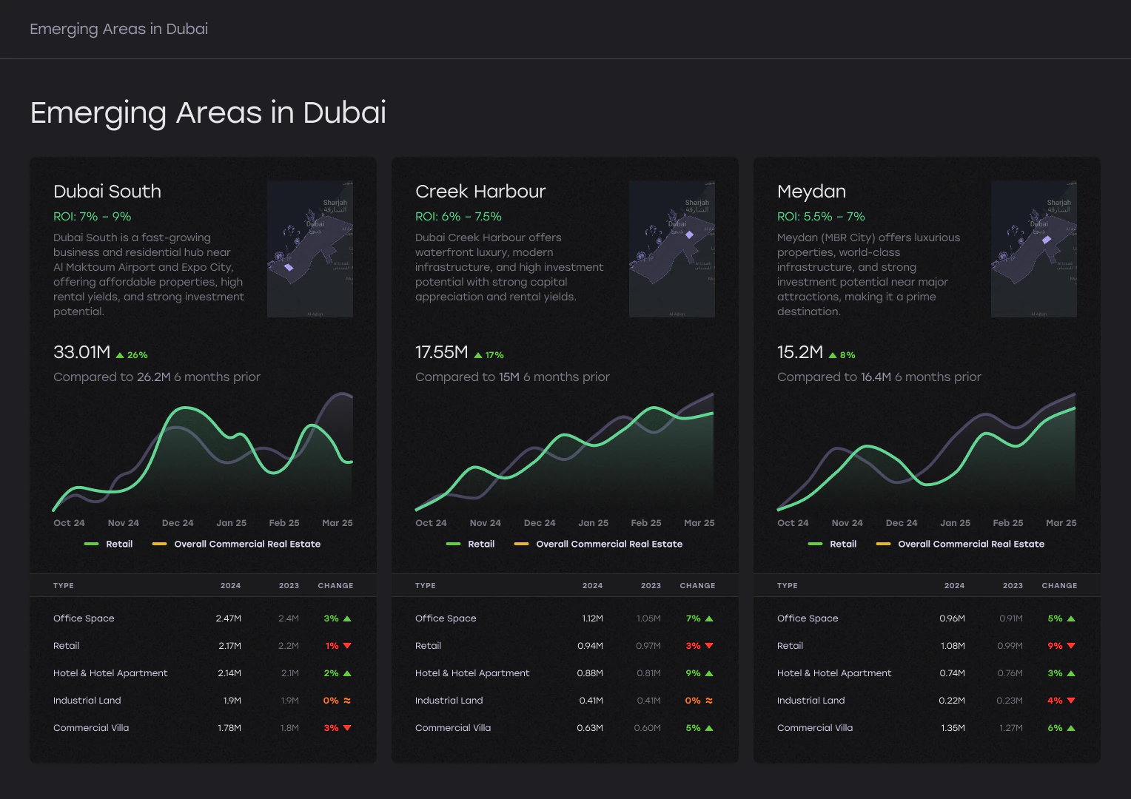Screen dimensions: 1131x799
Task: Click Creek Harbour Commercial Villa up arrow
Action: tap(709, 728)
